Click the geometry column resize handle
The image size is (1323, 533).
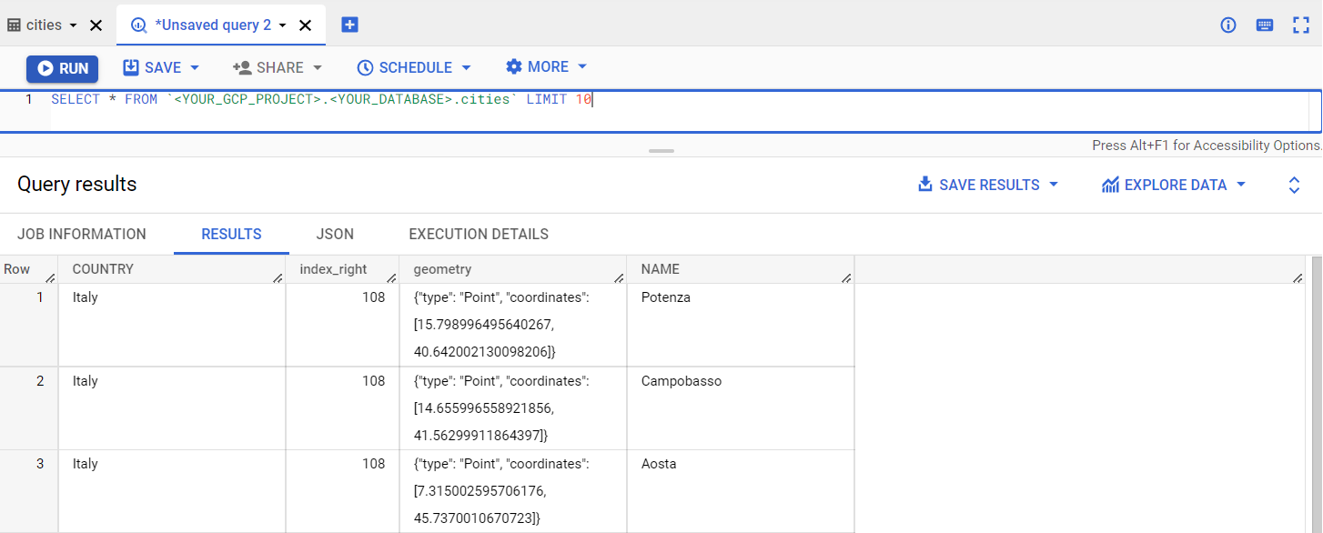[x=619, y=278]
